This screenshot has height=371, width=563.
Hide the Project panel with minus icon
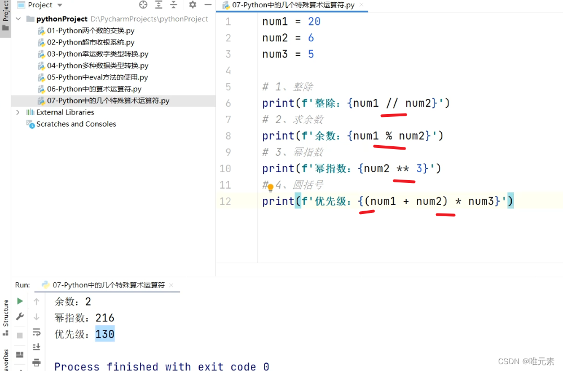pyautogui.click(x=208, y=5)
